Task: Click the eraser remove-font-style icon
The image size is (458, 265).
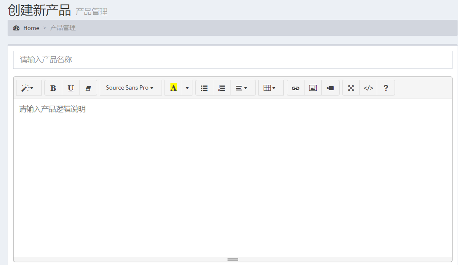Action: click(88, 88)
